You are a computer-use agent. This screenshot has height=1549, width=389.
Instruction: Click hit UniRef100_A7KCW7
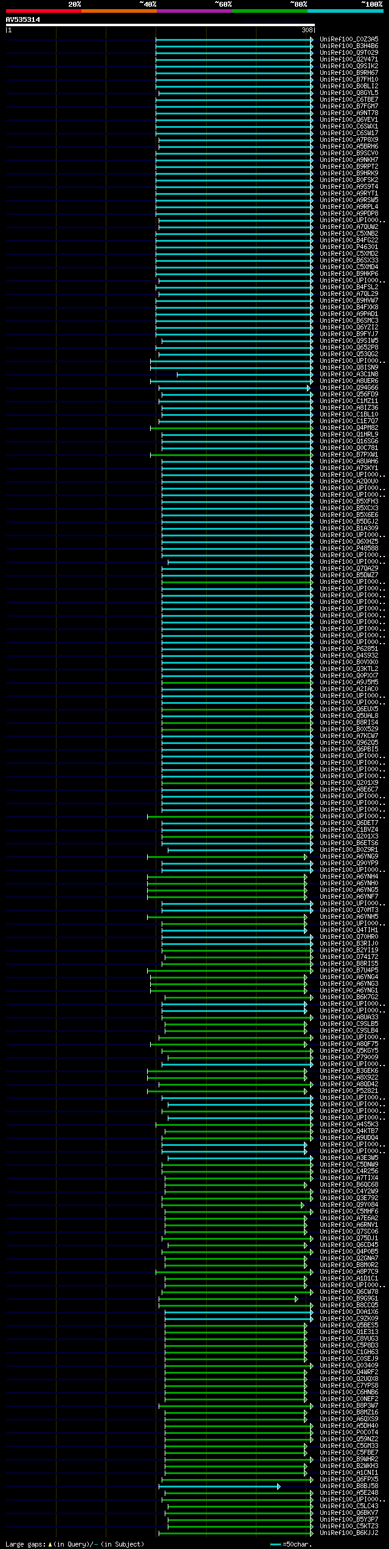(x=349, y=736)
